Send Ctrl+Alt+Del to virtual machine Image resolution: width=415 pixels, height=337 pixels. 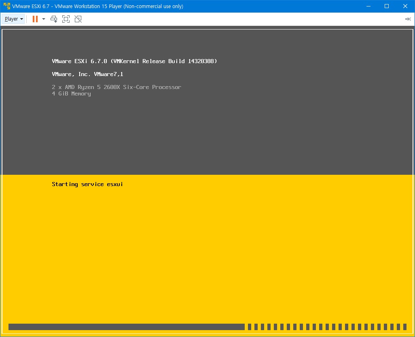click(x=54, y=19)
